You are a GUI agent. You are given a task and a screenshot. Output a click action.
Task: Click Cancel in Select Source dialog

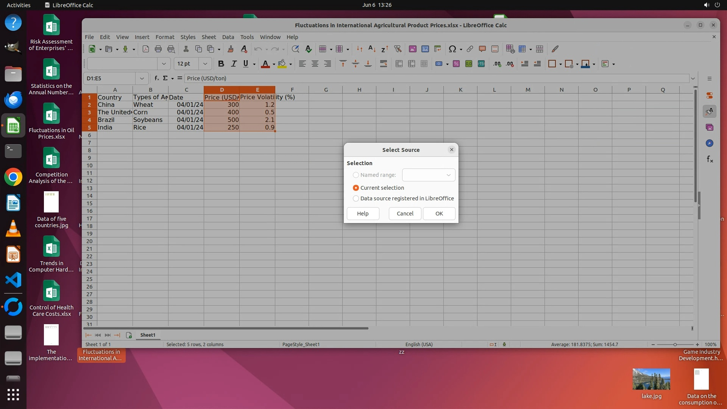tap(405, 214)
